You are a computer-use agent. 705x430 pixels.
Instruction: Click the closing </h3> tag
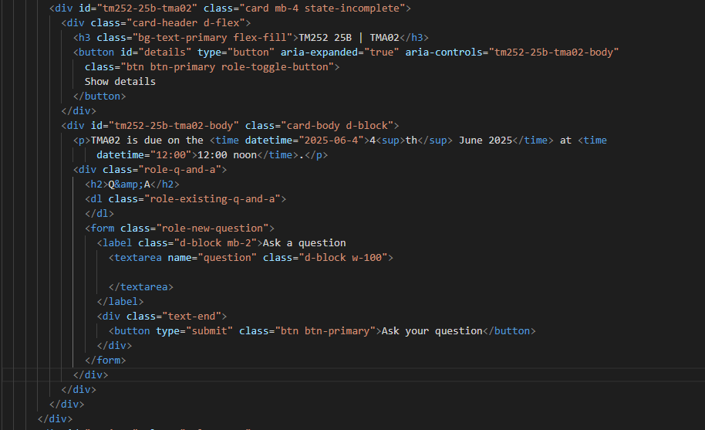[414, 37]
